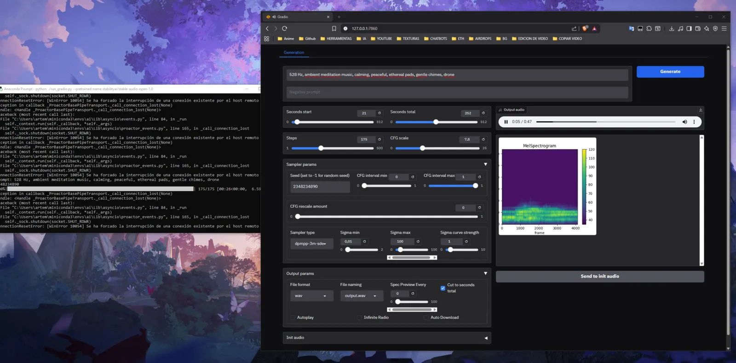The height and width of the screenshot is (363, 736).
Task: Open the Github bookmarks folder
Action: (x=307, y=39)
